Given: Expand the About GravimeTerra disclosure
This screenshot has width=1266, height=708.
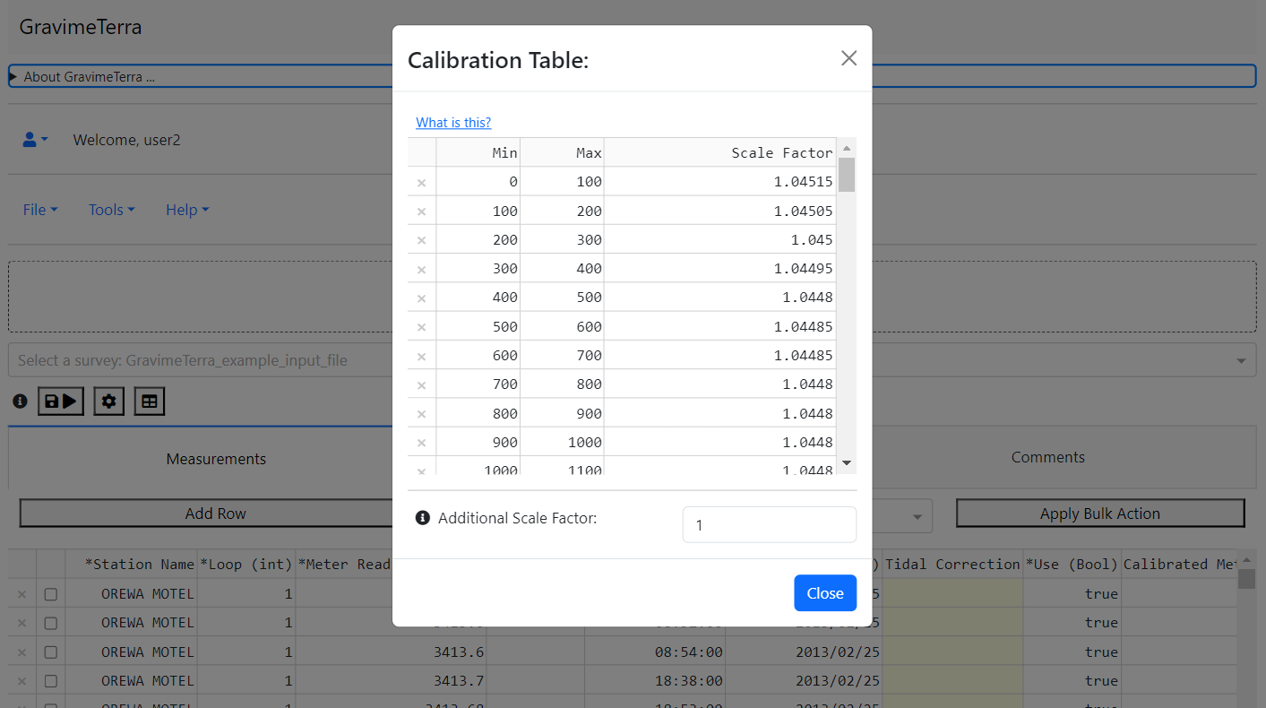Looking at the screenshot, I should pos(632,76).
